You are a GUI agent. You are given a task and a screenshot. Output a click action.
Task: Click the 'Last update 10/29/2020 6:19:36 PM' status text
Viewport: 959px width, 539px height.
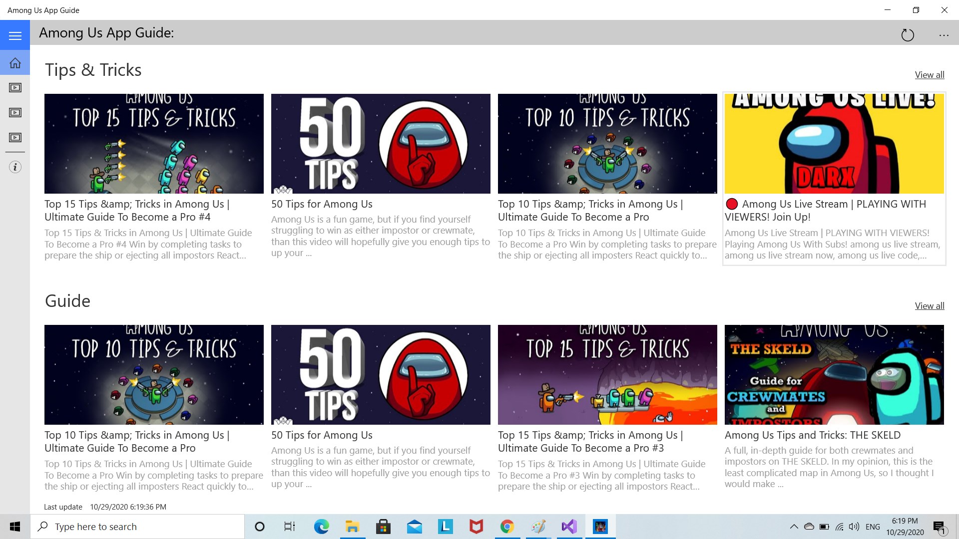(x=105, y=507)
